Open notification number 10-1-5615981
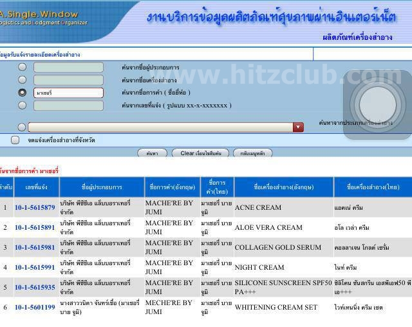 (35, 247)
